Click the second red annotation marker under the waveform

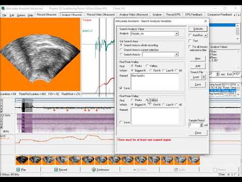tap(67, 110)
